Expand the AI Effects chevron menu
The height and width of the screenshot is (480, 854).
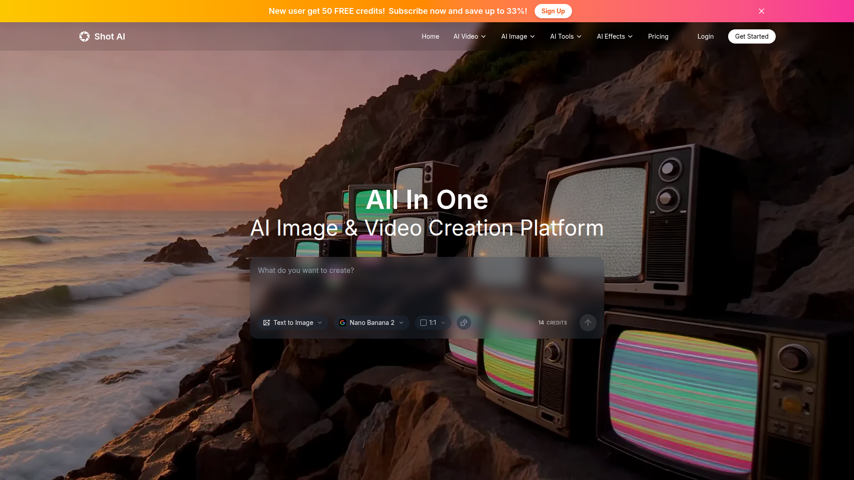[x=630, y=36]
